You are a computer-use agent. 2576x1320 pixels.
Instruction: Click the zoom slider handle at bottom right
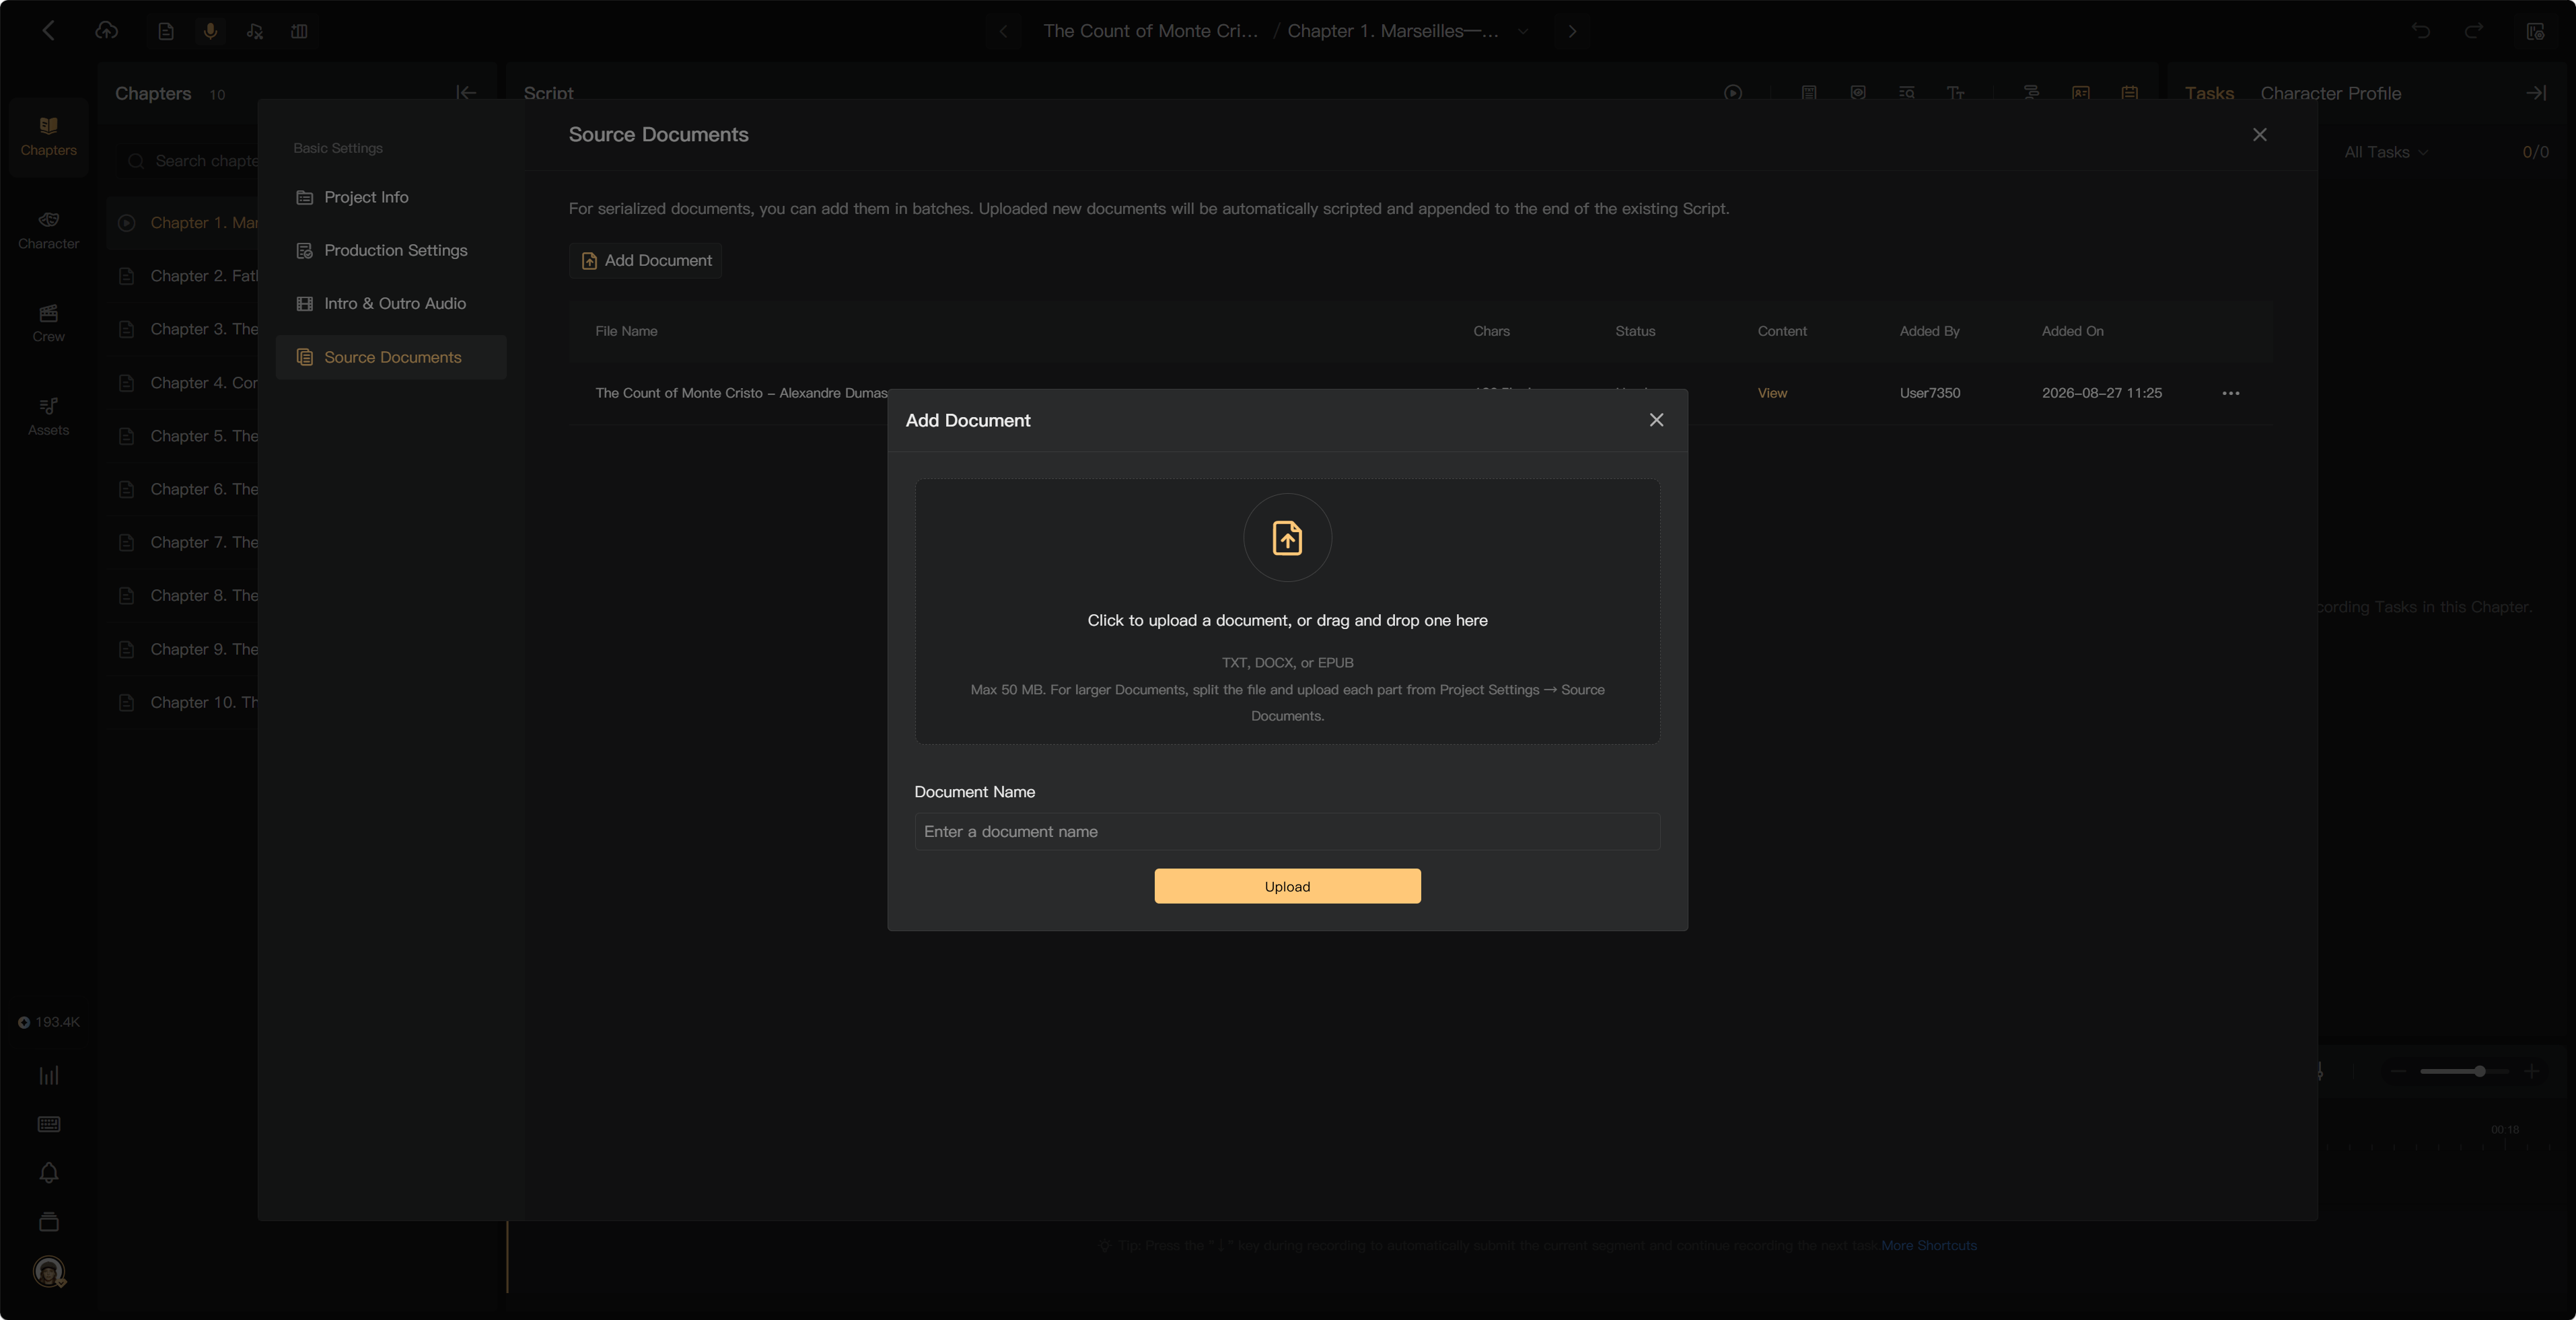pos(2480,1071)
